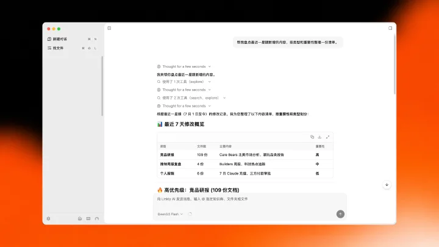The image size is (439, 247).
Task: Click the '7 月 Claude 充值' table cell
Action: tap(245, 174)
